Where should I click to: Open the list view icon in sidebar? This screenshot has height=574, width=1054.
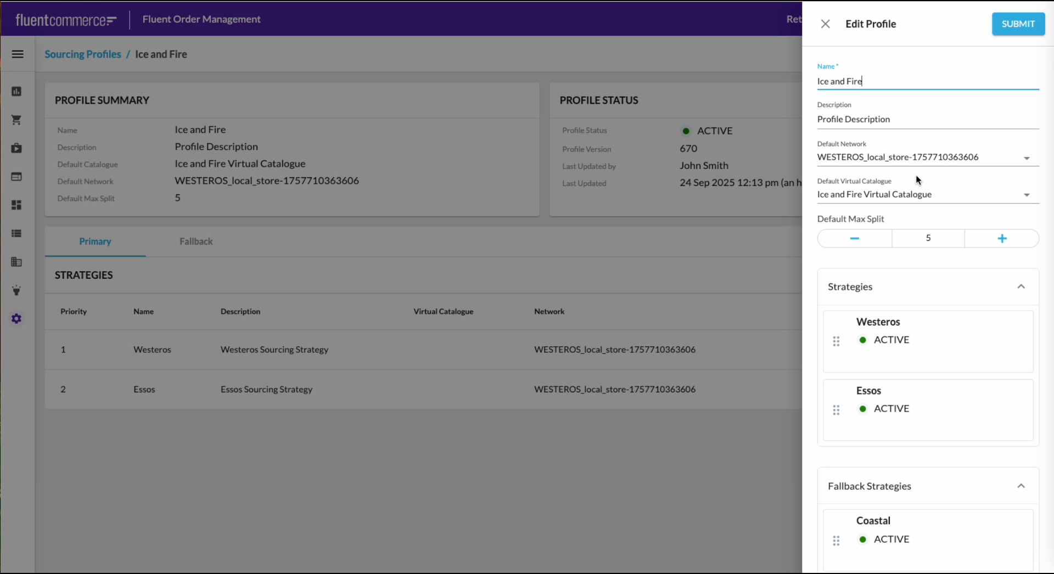point(17,234)
